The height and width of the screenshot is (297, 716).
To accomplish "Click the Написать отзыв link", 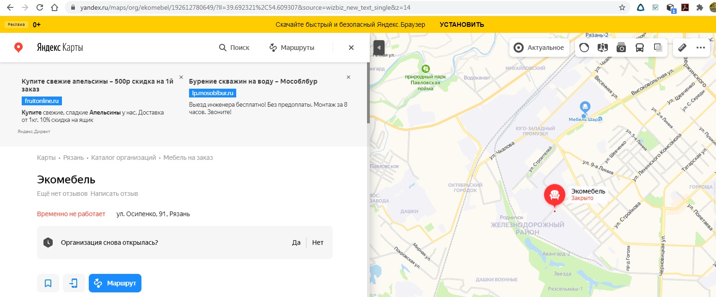I will tap(114, 194).
